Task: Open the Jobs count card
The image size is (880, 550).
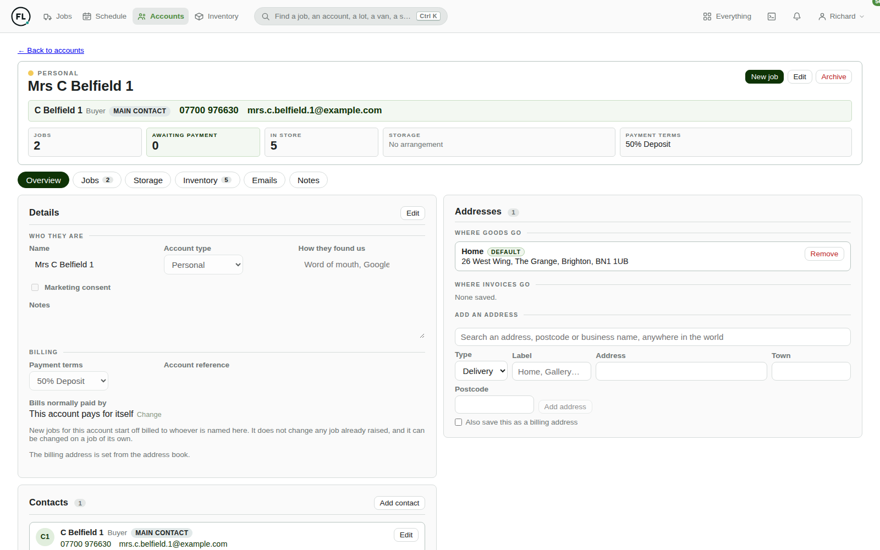Action: click(85, 142)
